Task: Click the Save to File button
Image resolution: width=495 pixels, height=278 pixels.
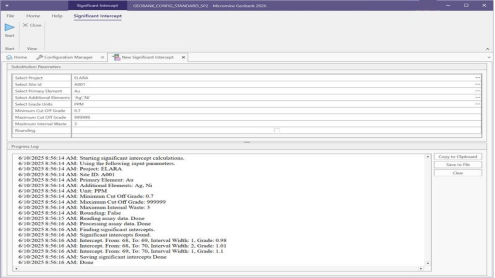Action: coord(457,165)
